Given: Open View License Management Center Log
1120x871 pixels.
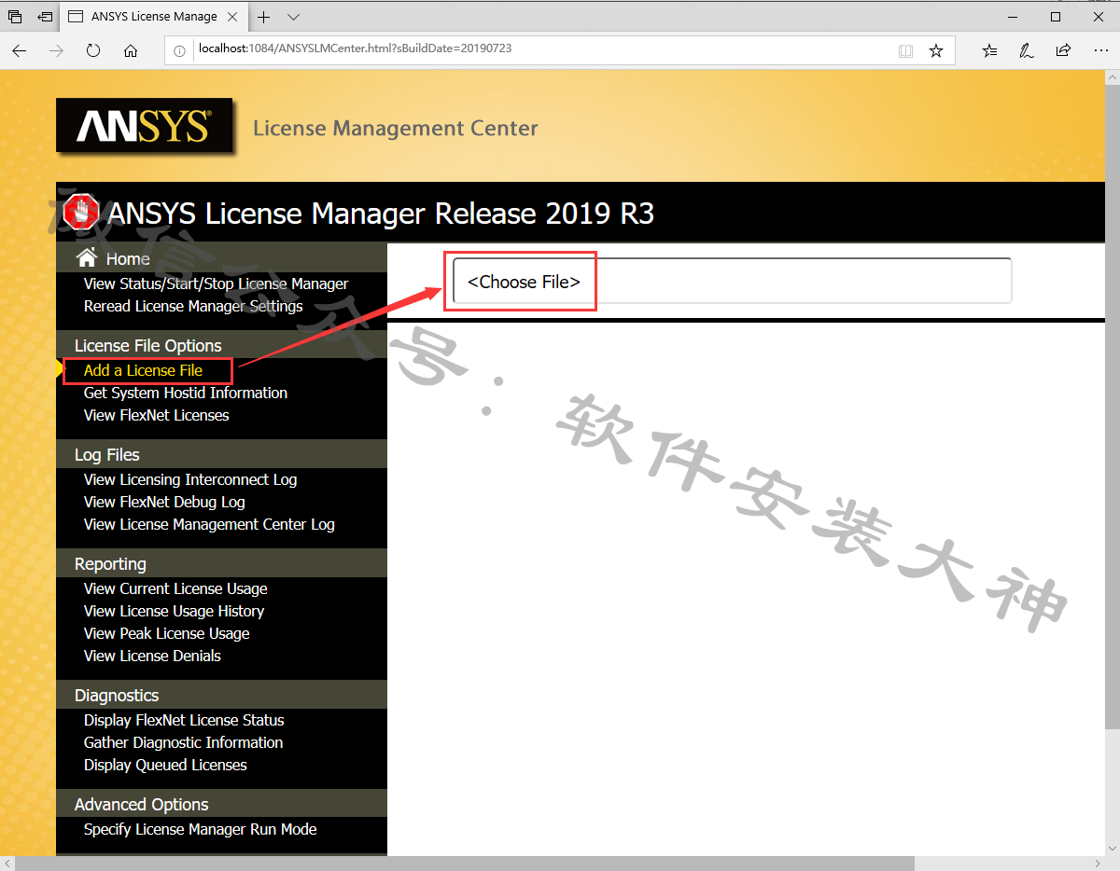Looking at the screenshot, I should 209,524.
